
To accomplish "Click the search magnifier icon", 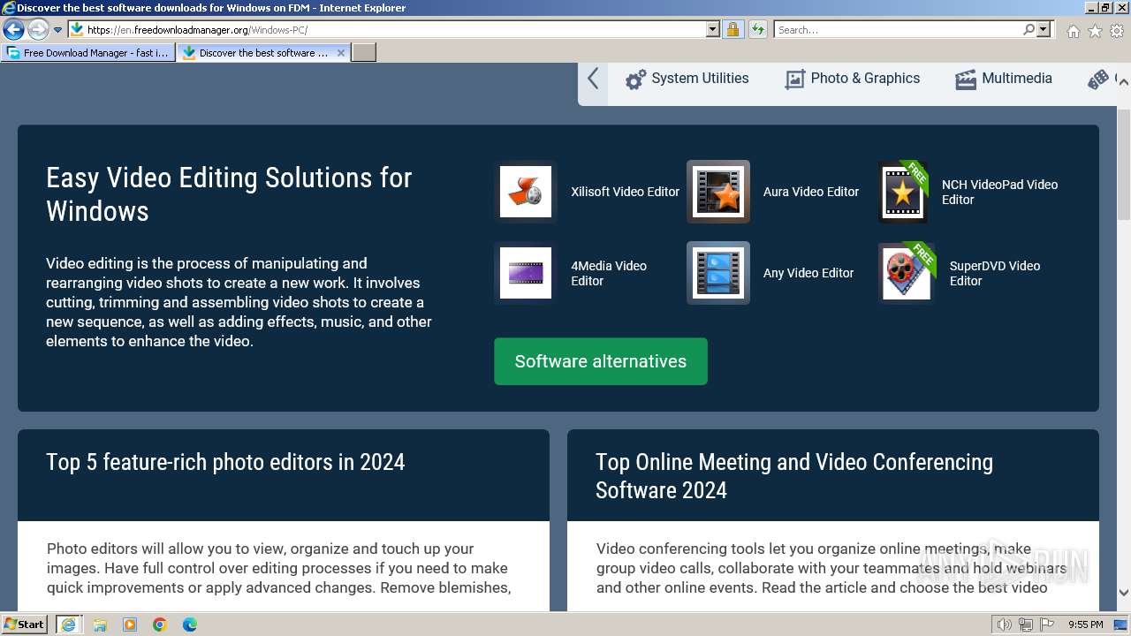I will click(1029, 30).
